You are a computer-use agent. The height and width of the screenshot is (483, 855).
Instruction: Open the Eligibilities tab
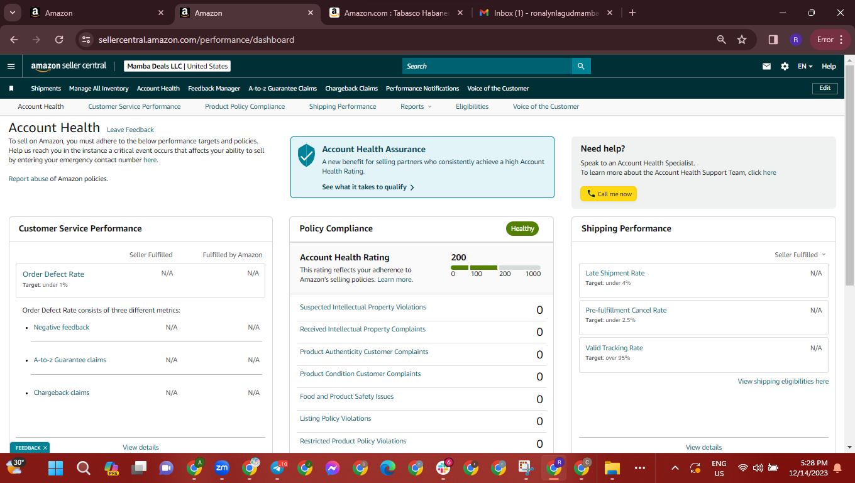pyautogui.click(x=472, y=107)
